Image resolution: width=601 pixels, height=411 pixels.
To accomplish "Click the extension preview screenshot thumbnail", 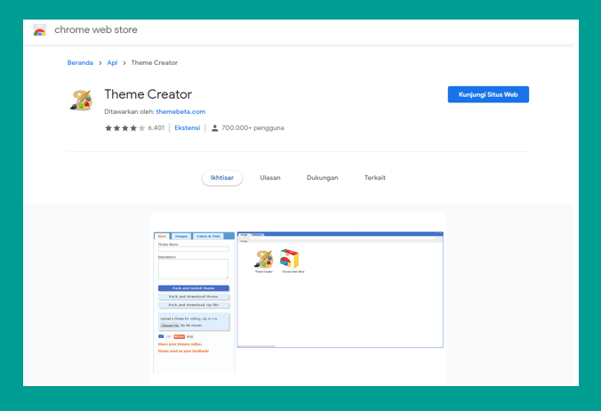I will click(298, 299).
